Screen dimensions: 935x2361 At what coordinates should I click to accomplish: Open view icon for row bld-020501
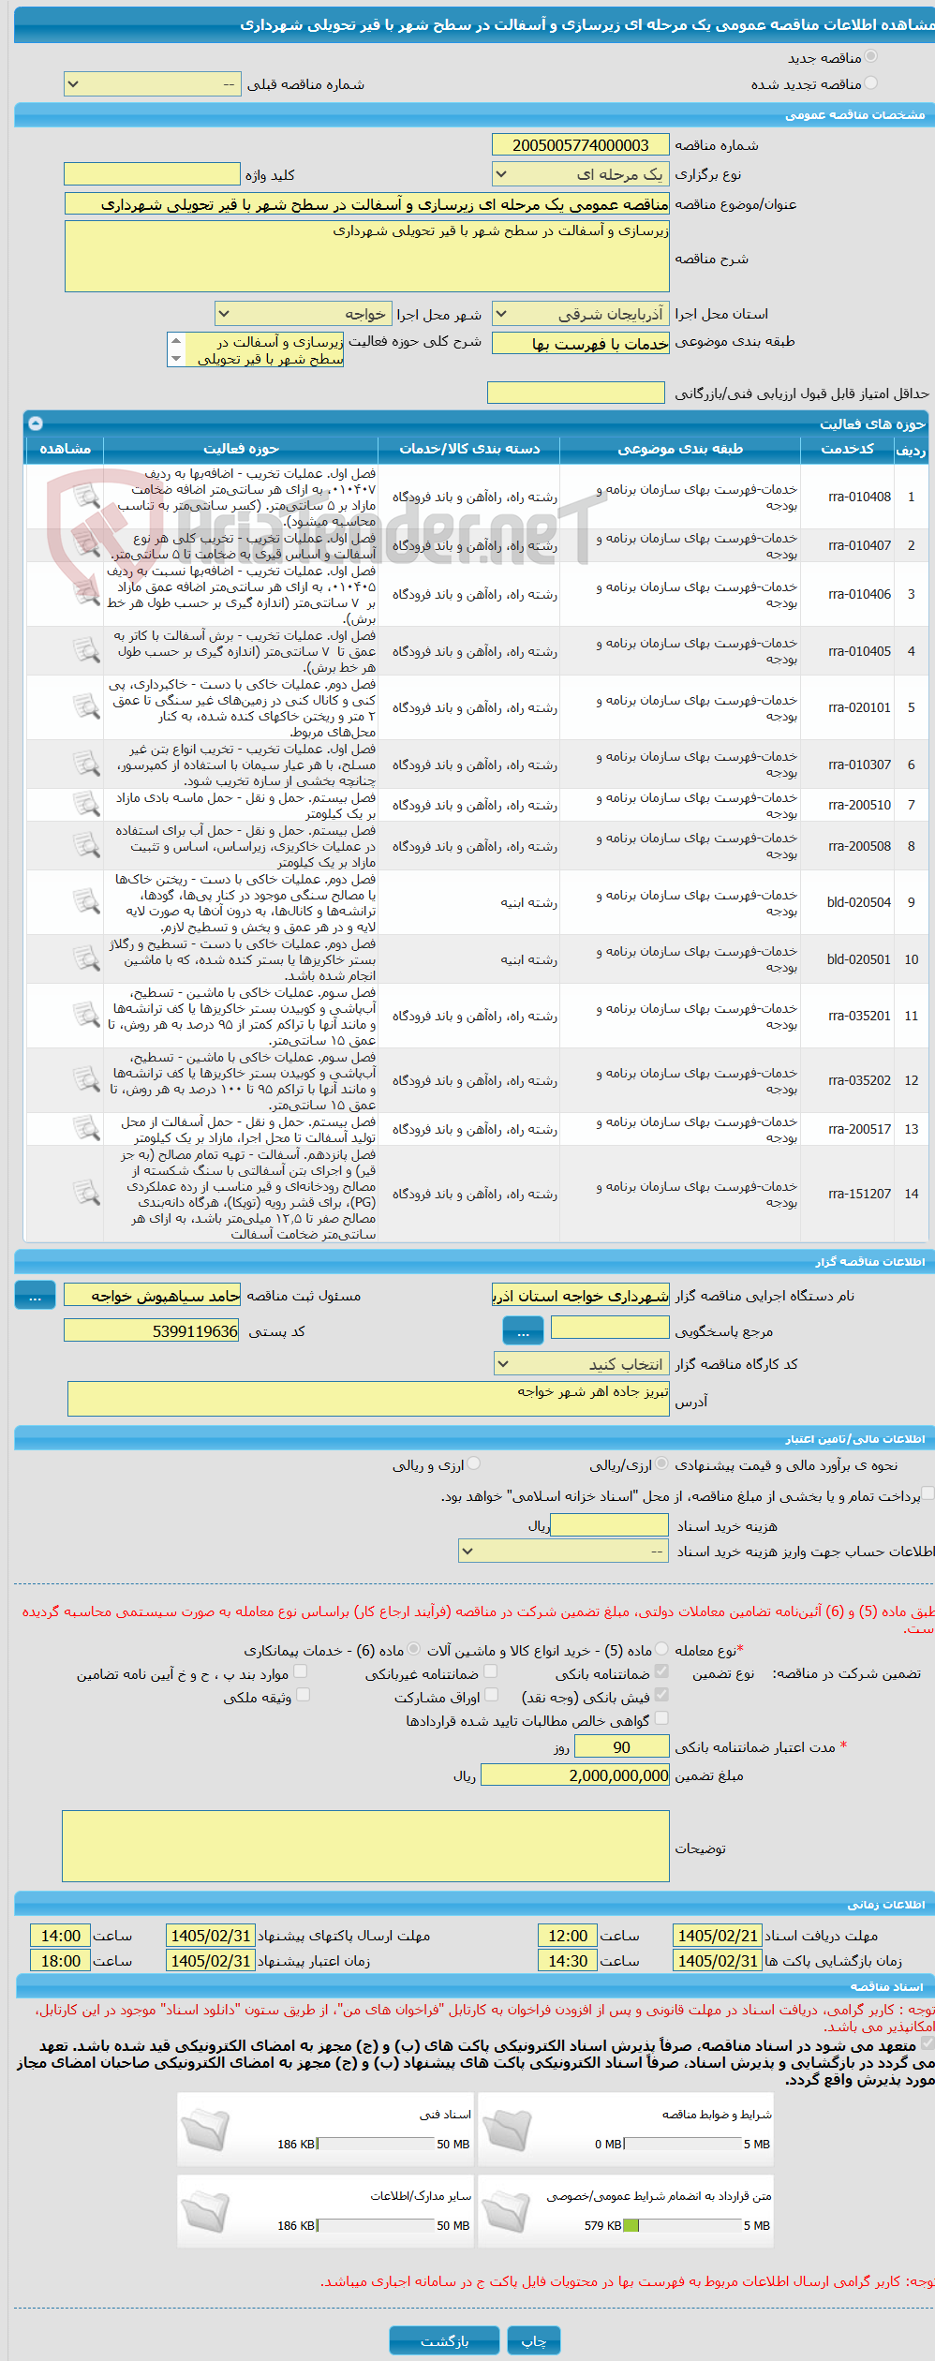click(86, 958)
